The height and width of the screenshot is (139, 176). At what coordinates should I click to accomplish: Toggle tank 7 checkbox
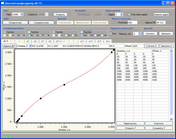click(x=40, y=35)
